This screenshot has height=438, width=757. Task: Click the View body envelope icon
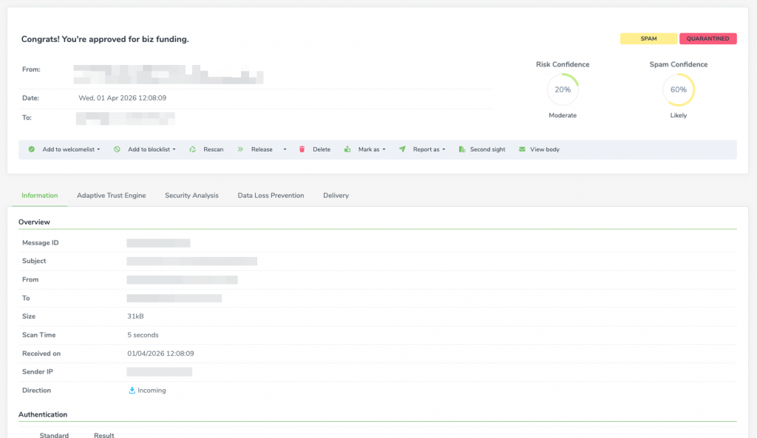point(522,149)
